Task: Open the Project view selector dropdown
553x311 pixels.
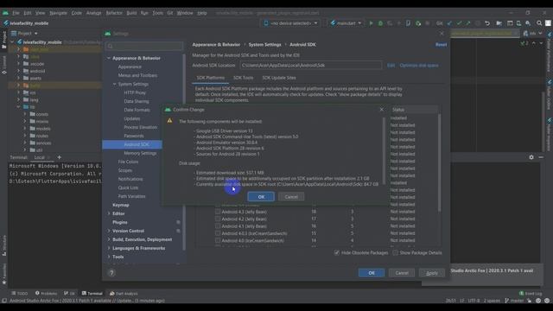Action: (x=24, y=34)
